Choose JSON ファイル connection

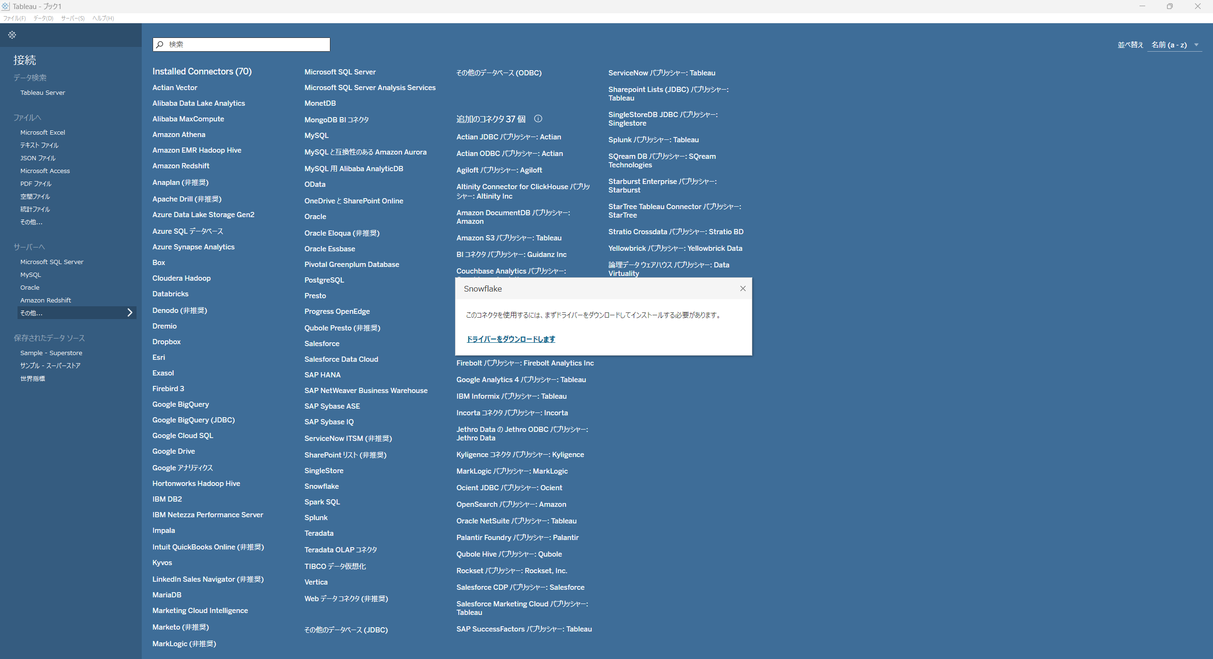click(38, 158)
